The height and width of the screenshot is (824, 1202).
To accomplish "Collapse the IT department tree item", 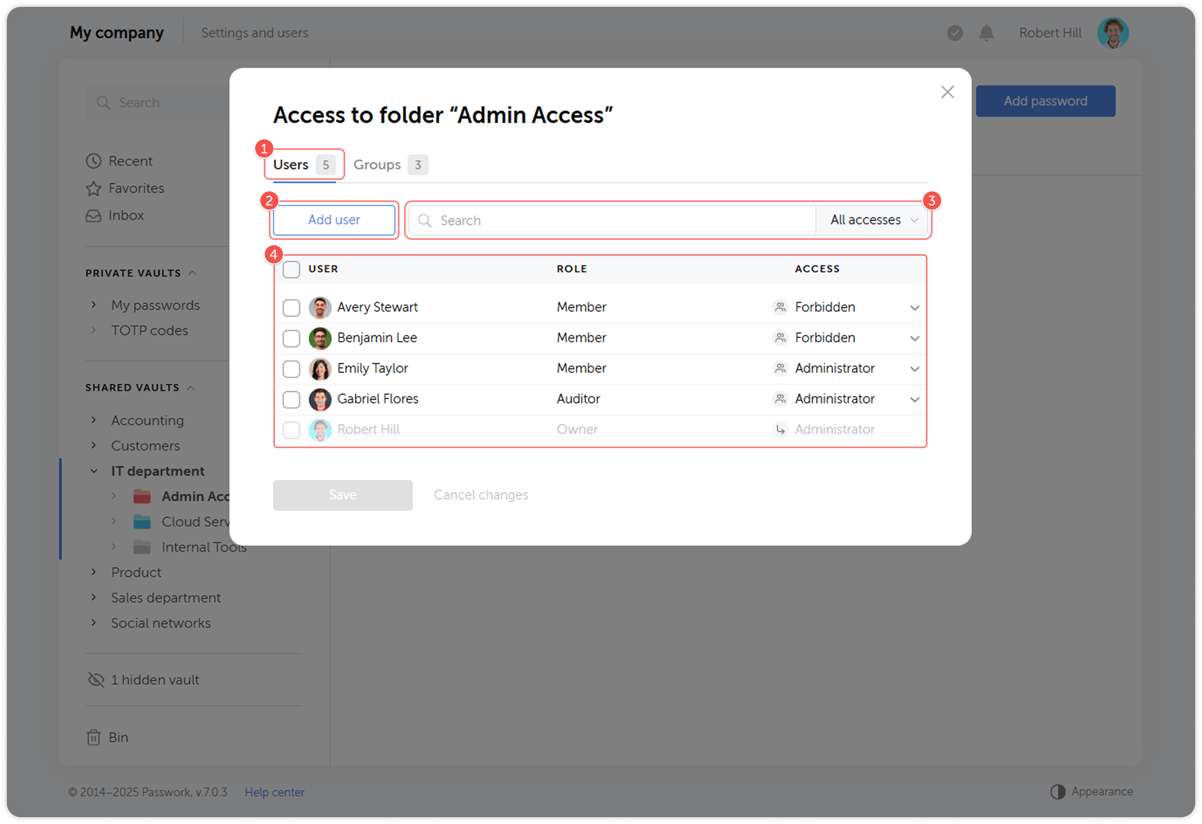I will click(x=94, y=470).
